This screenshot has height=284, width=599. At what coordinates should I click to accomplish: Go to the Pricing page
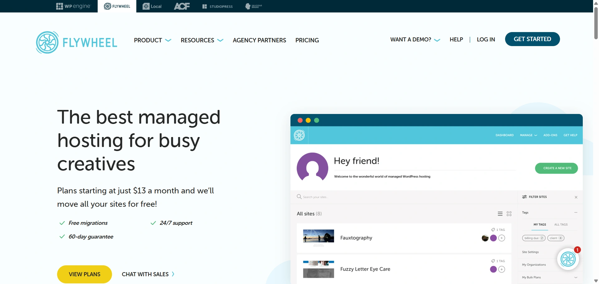tap(307, 40)
